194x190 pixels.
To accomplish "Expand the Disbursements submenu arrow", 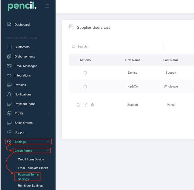I will tap(48, 57).
